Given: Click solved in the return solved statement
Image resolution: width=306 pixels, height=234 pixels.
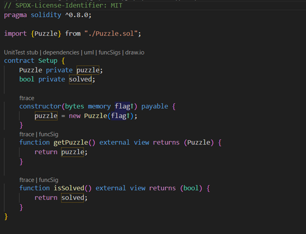Looking at the screenshot, I should tap(72, 198).
